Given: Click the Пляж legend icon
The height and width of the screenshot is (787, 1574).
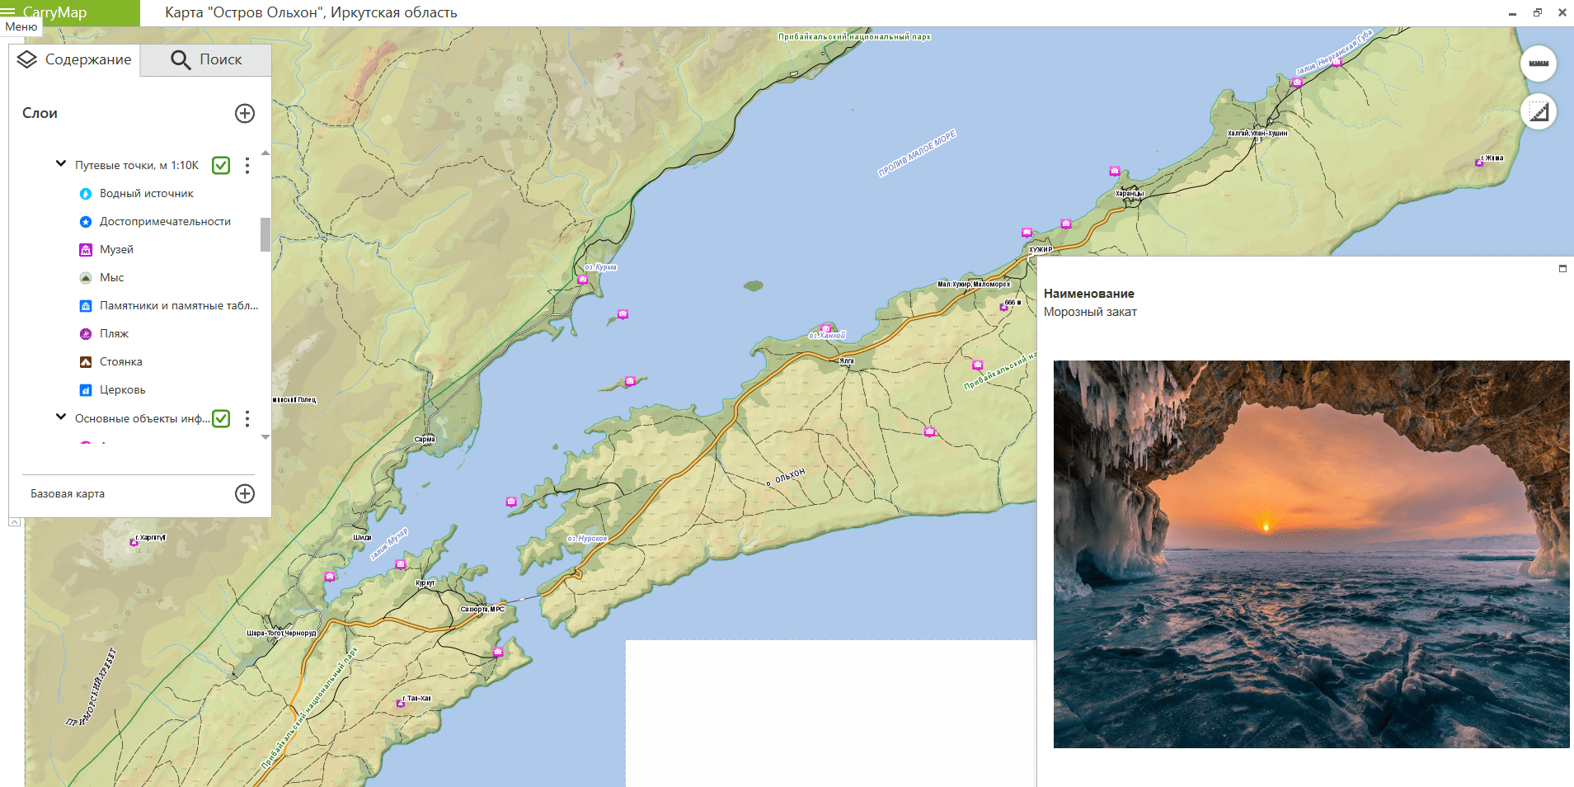Looking at the screenshot, I should coord(86,334).
